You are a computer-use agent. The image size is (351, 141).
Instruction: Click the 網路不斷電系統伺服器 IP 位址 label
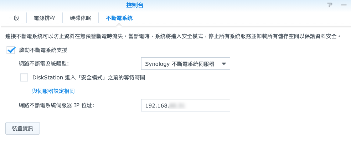point(57,105)
